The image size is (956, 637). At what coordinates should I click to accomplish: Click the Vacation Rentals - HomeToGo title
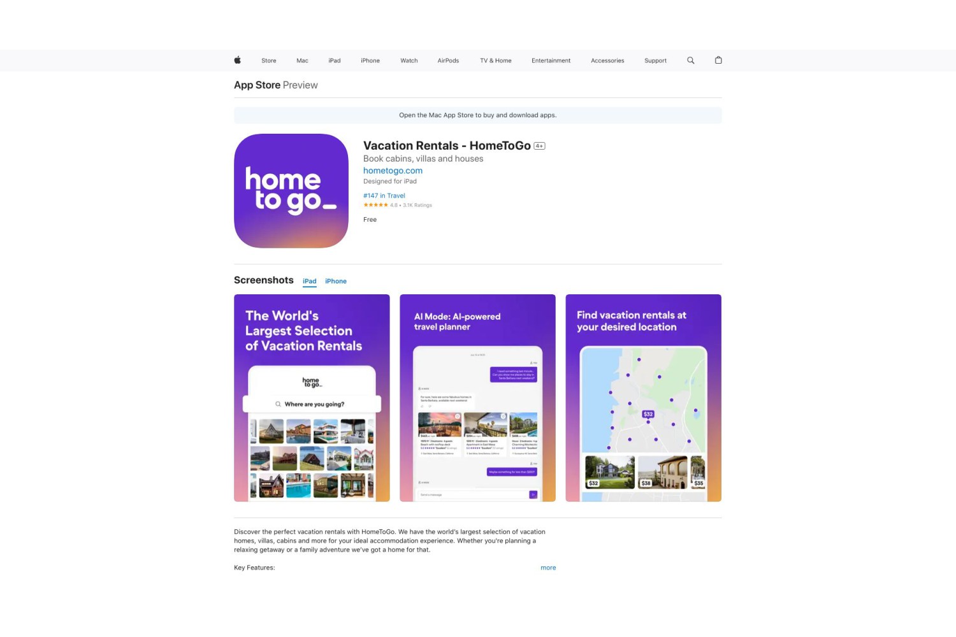(447, 146)
